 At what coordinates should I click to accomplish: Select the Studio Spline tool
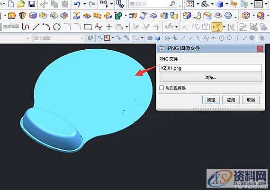pyautogui.click(x=99, y=27)
